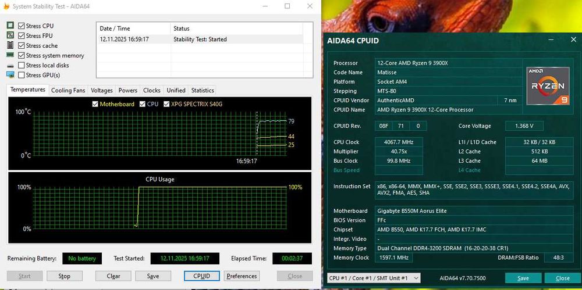Maximize the System Stability Test window
582x290 pixels.
tap(288, 6)
